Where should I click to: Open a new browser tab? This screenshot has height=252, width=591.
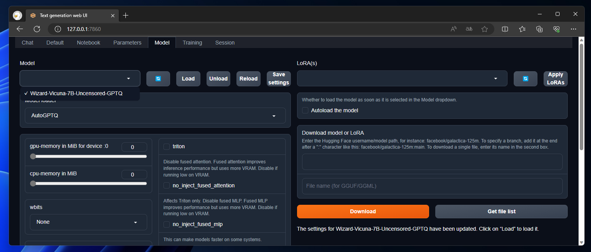(125, 15)
